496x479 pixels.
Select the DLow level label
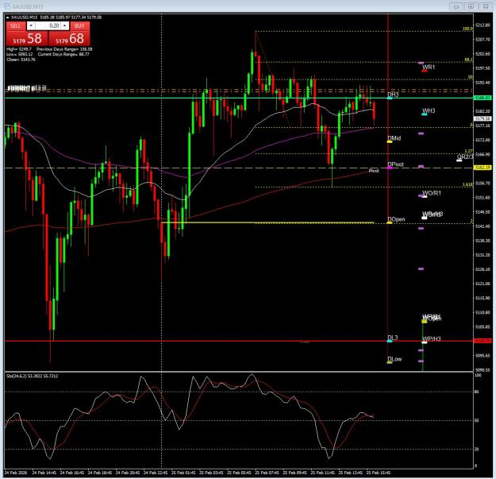point(394,359)
